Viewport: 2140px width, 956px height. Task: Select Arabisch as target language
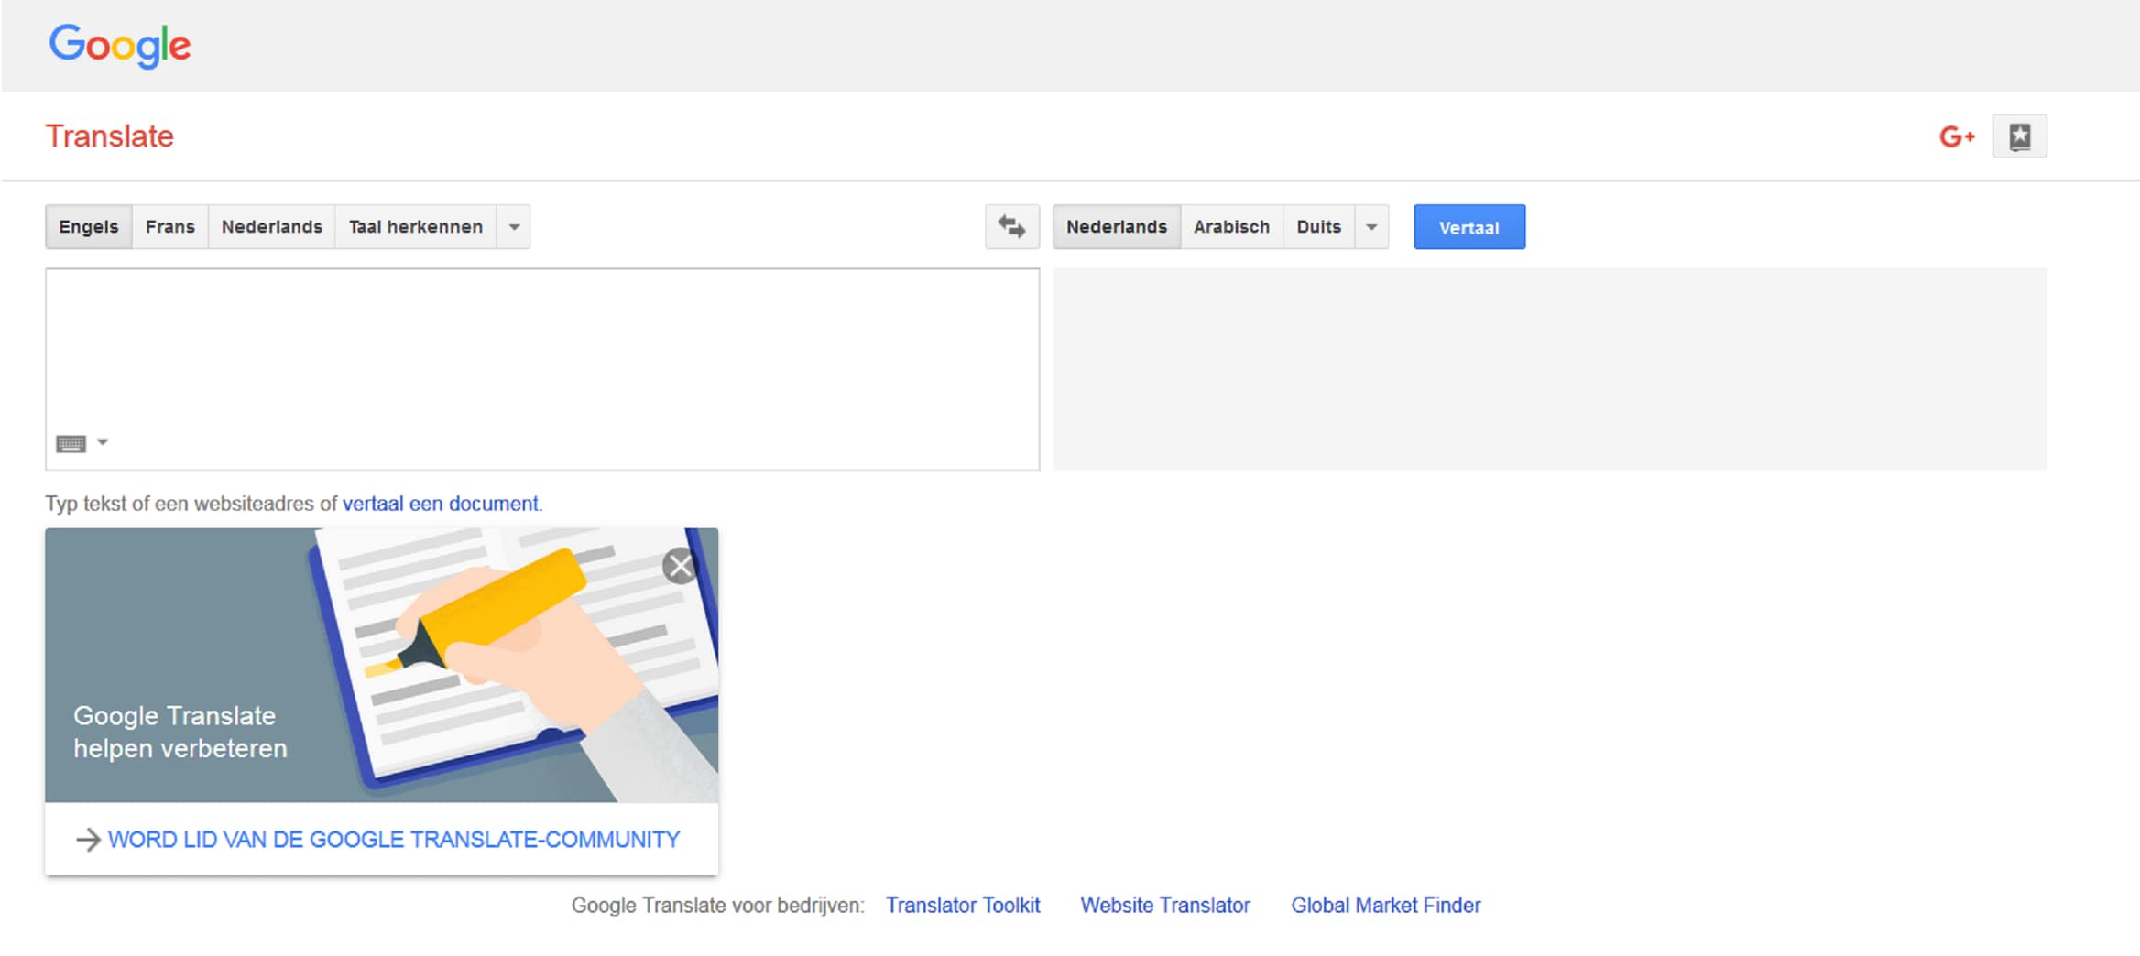[x=1232, y=226]
